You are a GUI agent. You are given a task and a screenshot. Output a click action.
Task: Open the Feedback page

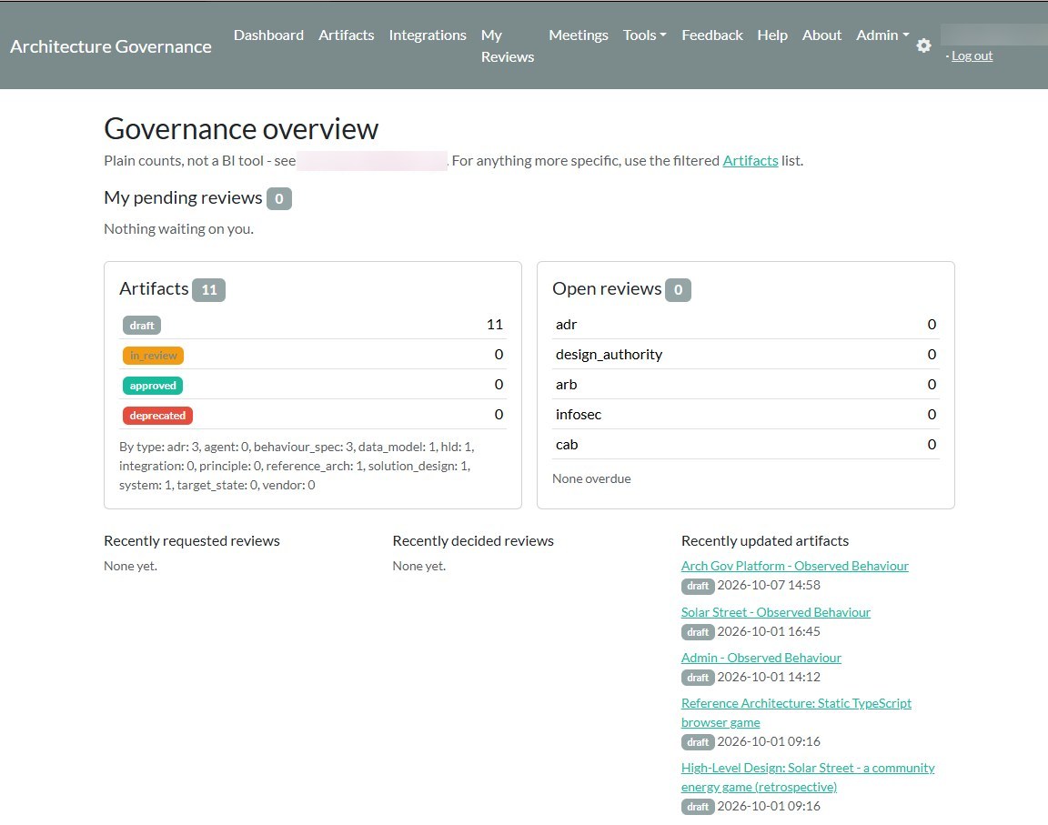(711, 35)
